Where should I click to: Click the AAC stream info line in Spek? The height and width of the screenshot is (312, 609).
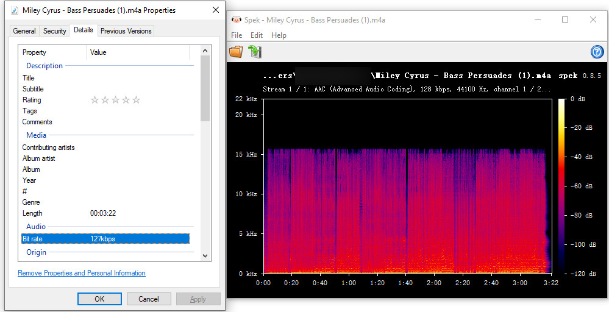(407, 89)
